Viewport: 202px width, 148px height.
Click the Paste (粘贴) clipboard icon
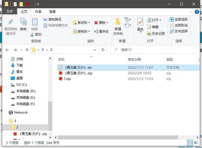35,24
